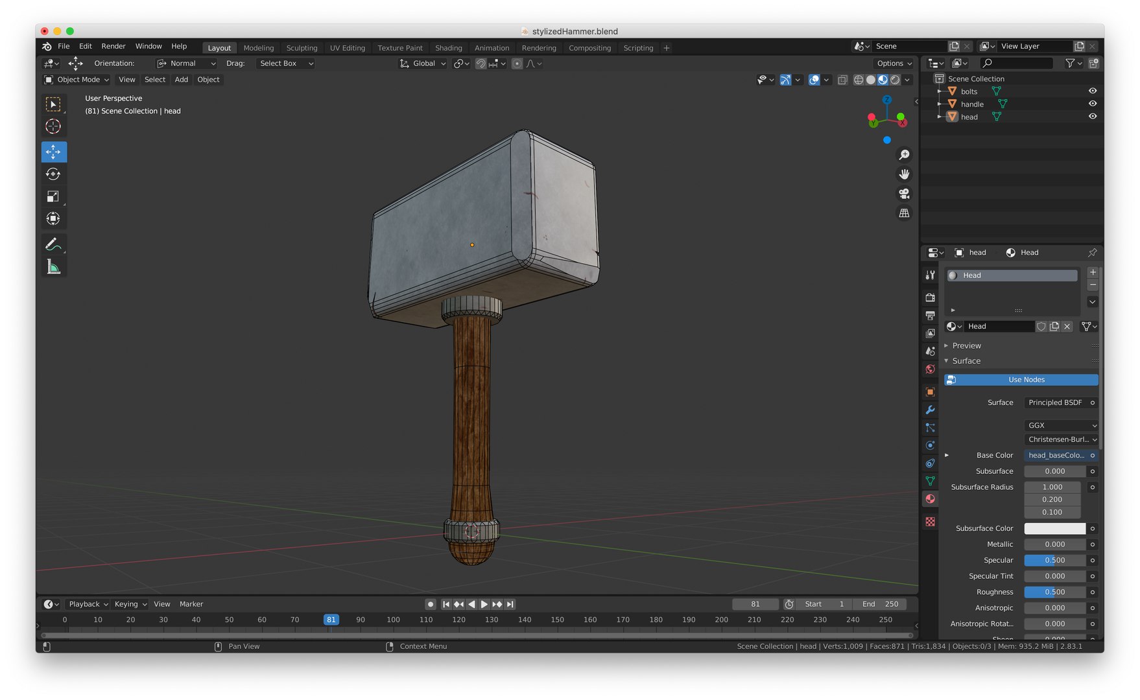Viewport: 1140px width, 700px height.
Task: Select the Scale tool
Action: 54,196
